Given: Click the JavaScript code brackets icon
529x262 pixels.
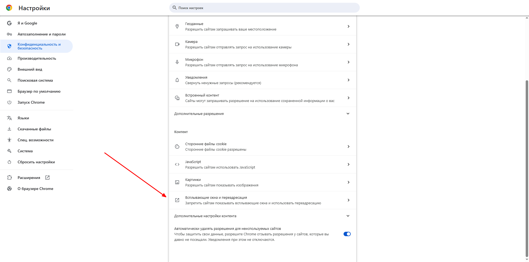Looking at the screenshot, I should pyautogui.click(x=177, y=164).
